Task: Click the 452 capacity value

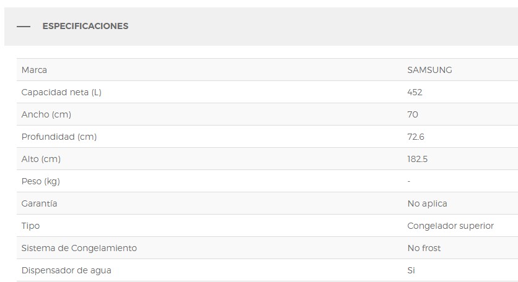Action: 415,92
